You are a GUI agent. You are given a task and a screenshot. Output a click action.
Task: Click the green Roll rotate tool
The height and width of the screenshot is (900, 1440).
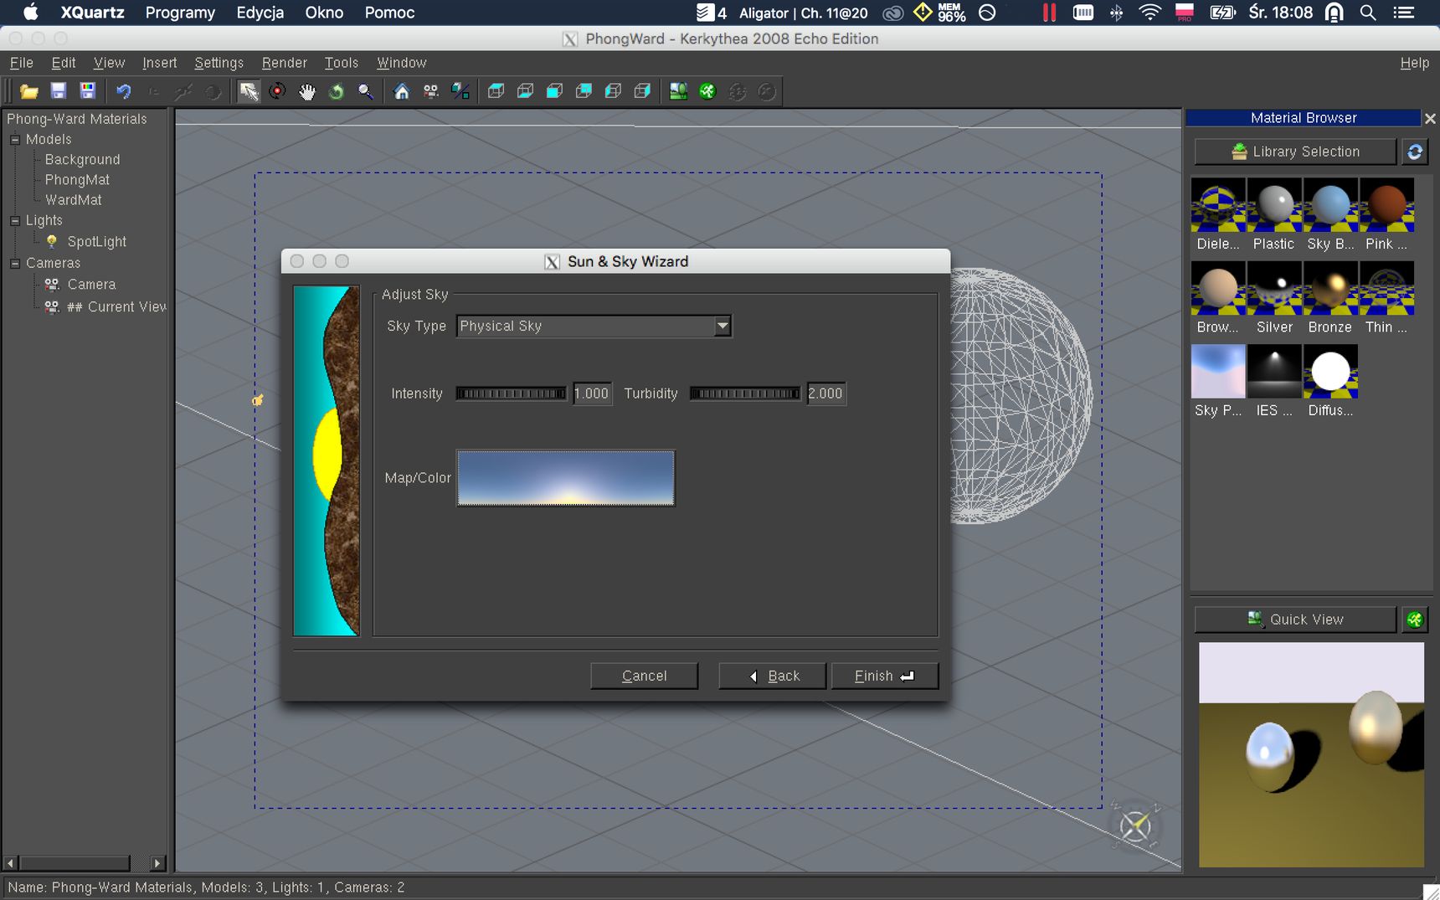point(337,91)
